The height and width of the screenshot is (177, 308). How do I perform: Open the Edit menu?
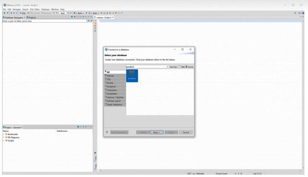pyautogui.click(x=9, y=9)
